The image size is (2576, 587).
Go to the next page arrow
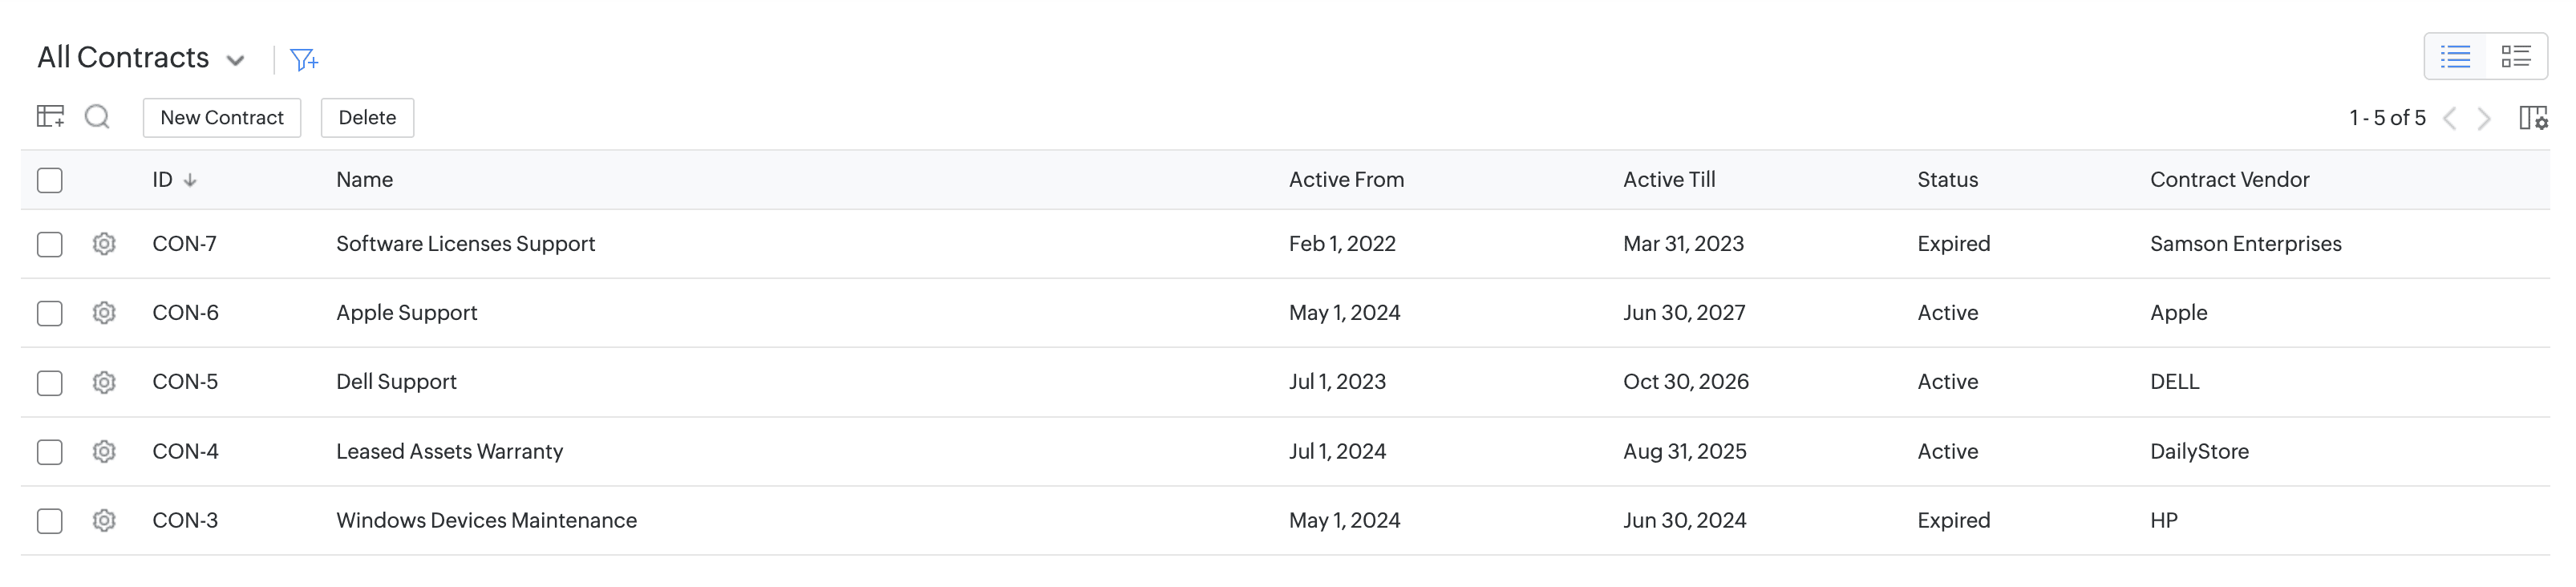[x=2485, y=118]
